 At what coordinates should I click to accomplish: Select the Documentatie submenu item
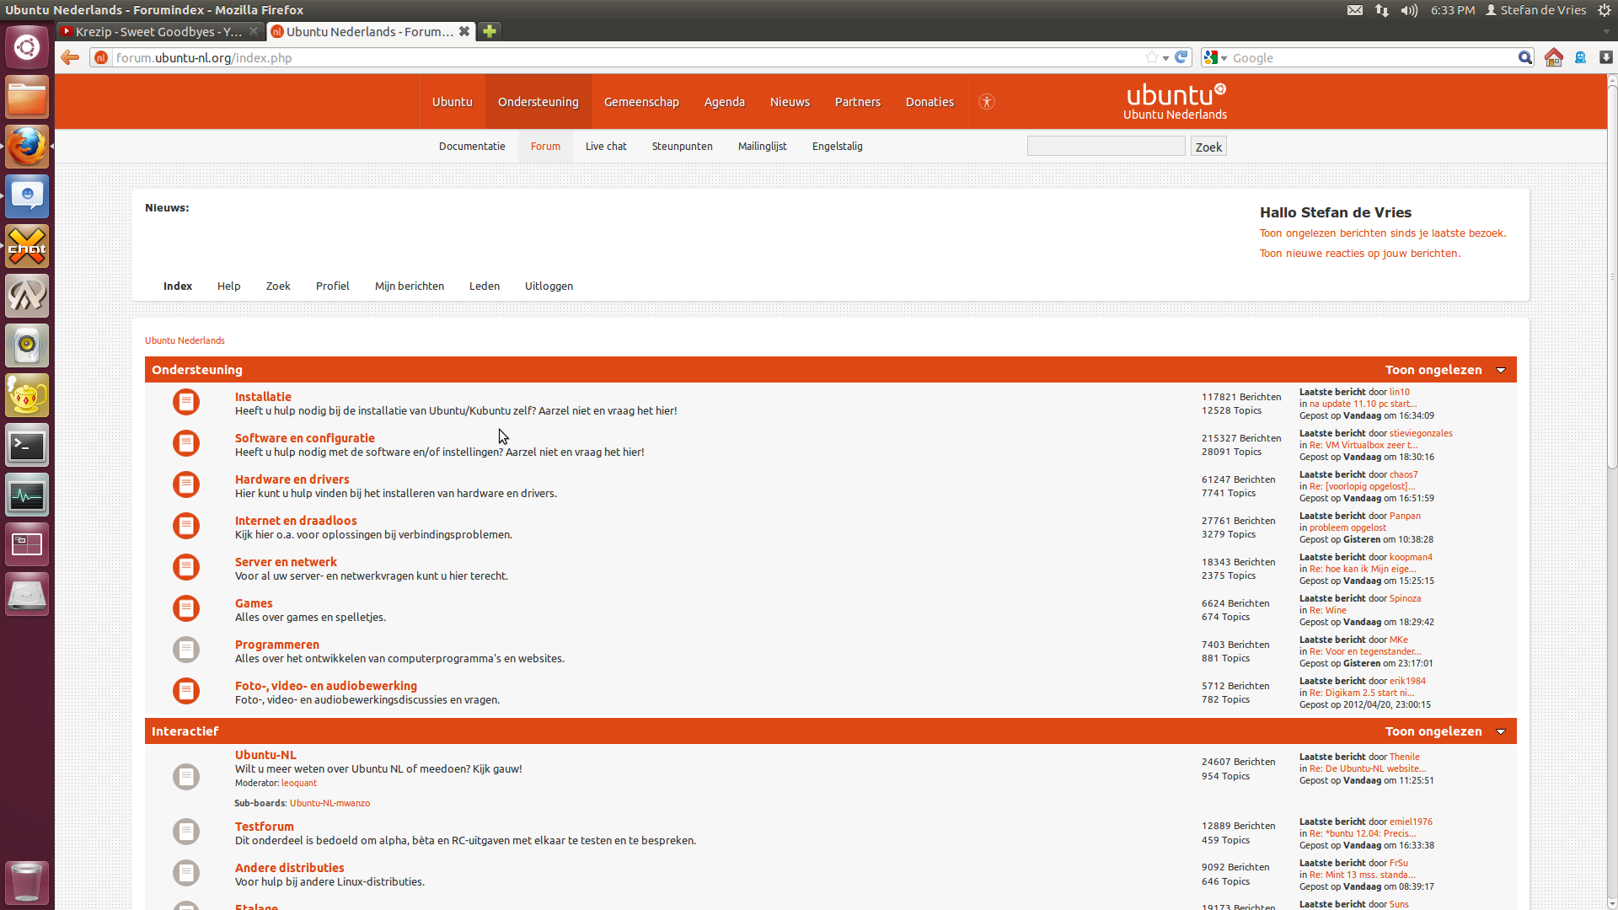[472, 147]
